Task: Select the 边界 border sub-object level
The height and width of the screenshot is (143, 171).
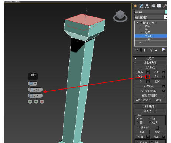Action: pyautogui.click(x=148, y=33)
